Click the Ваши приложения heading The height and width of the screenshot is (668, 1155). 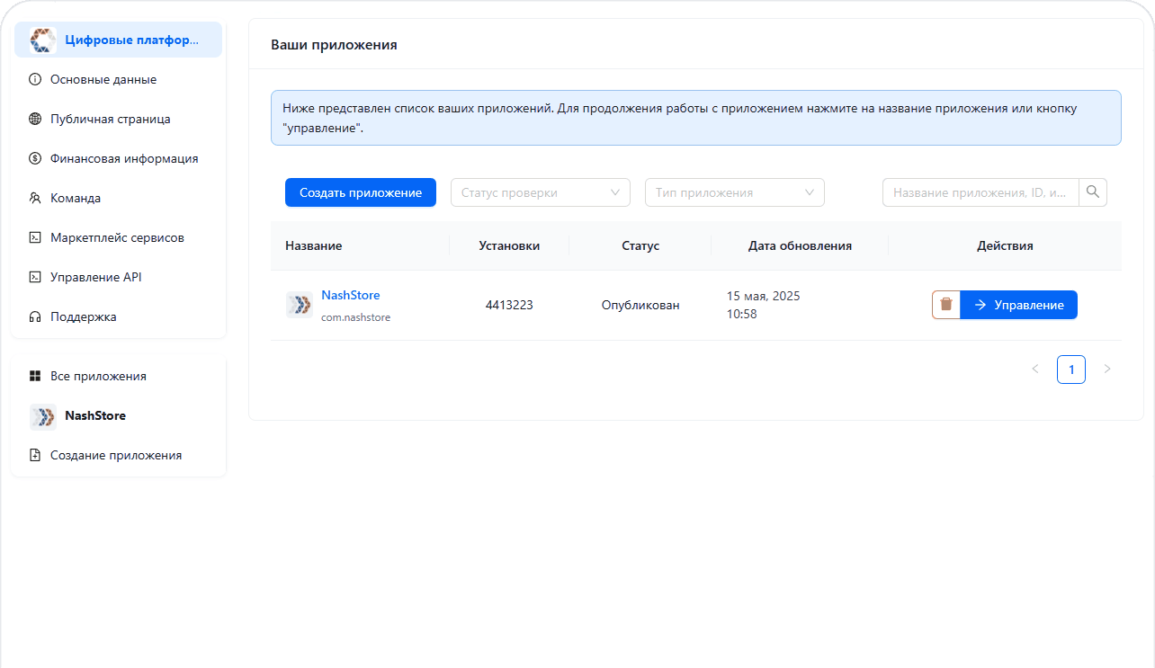(334, 45)
